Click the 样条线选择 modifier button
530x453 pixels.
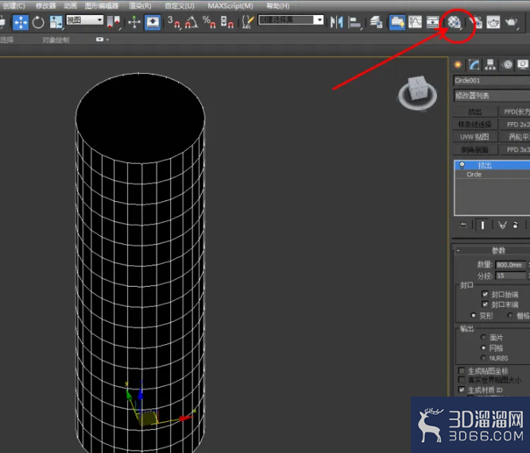[x=475, y=125]
